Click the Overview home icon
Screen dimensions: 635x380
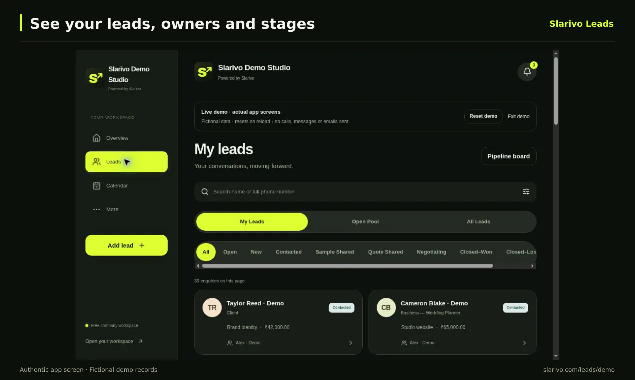pyautogui.click(x=97, y=138)
